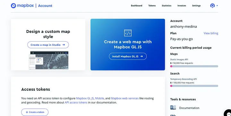This screenshot has height=116, width=231.
Task: Click the Account header link
Action: click(x=45, y=6)
